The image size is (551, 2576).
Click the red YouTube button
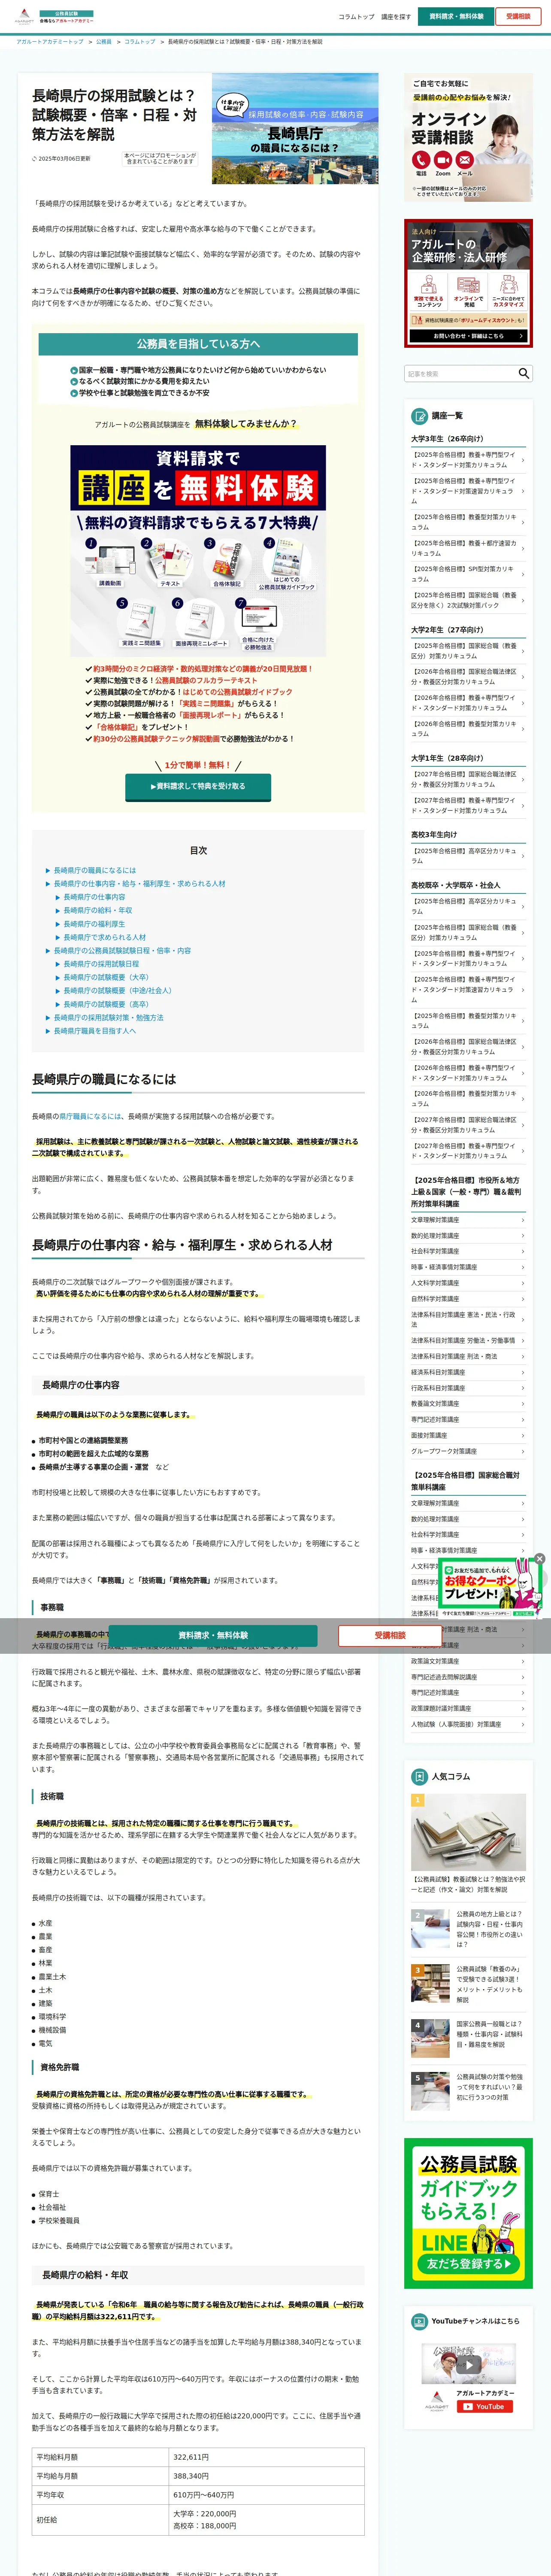tap(485, 2406)
